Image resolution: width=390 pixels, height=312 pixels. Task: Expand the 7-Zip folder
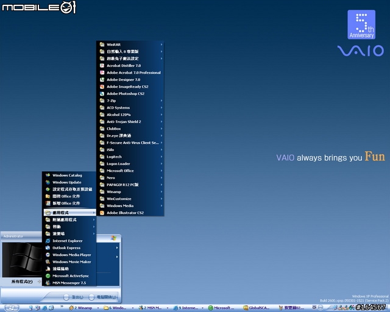click(x=130, y=101)
